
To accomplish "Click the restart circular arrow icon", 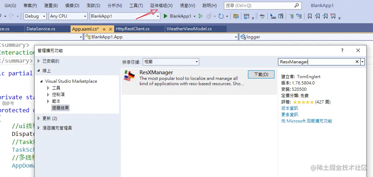I will 221,16.
